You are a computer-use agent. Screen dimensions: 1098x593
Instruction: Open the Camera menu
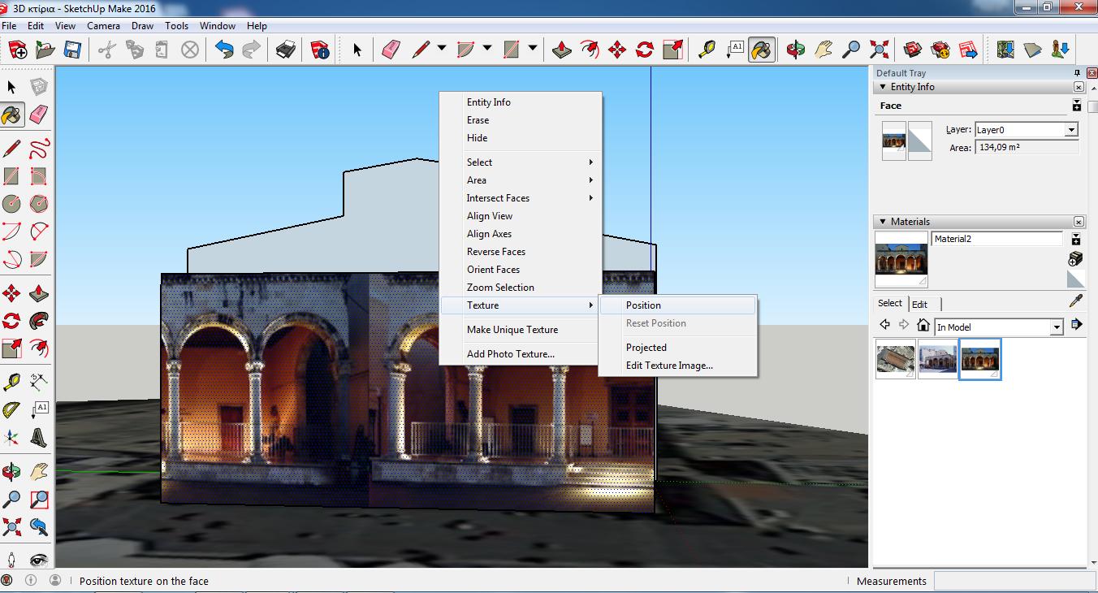[x=103, y=26]
